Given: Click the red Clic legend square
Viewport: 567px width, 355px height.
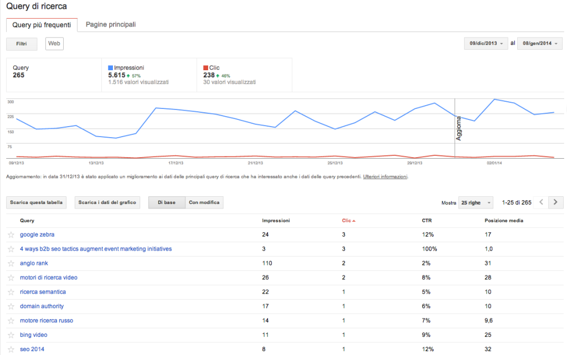Looking at the screenshot, I should (x=205, y=67).
